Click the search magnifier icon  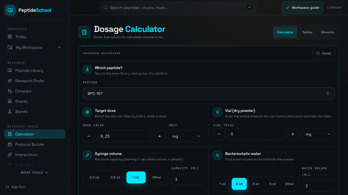click(x=105, y=8)
